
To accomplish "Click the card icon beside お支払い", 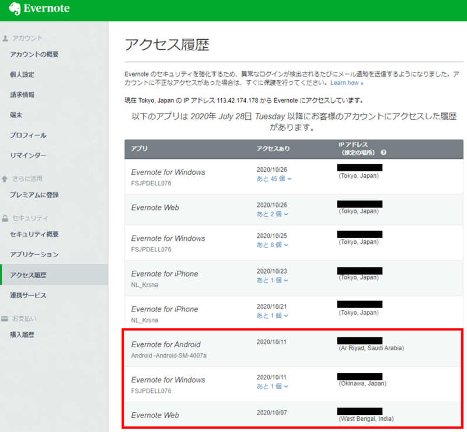I will [5, 319].
